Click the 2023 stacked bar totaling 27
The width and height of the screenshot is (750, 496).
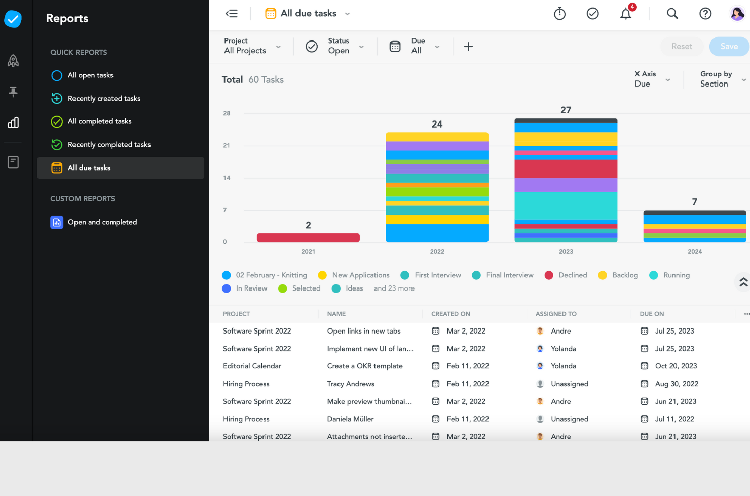(566, 181)
